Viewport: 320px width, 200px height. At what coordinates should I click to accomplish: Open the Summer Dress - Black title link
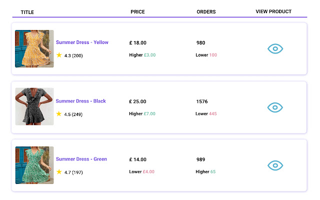click(81, 101)
